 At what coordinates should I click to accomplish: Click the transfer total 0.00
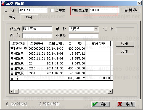(106, 78)
